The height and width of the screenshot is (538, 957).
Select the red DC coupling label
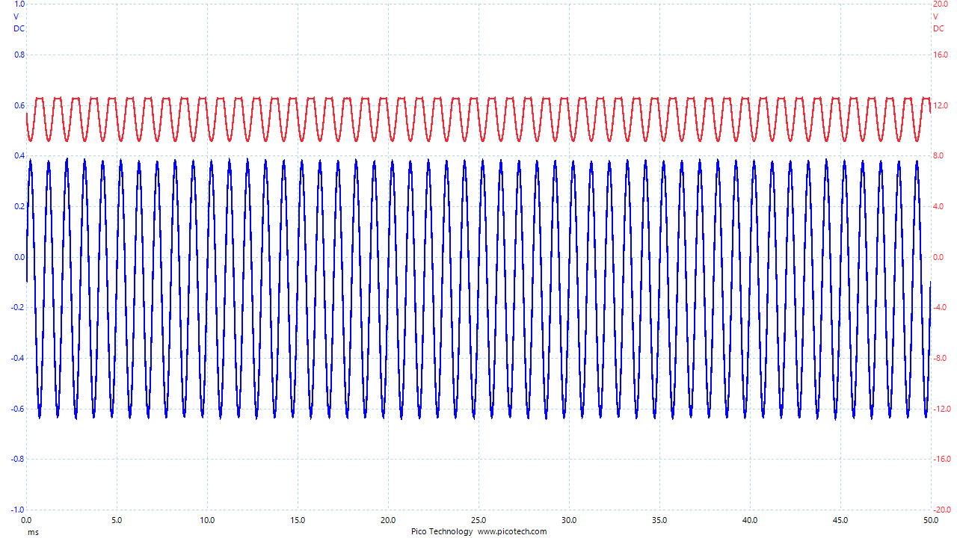(938, 28)
